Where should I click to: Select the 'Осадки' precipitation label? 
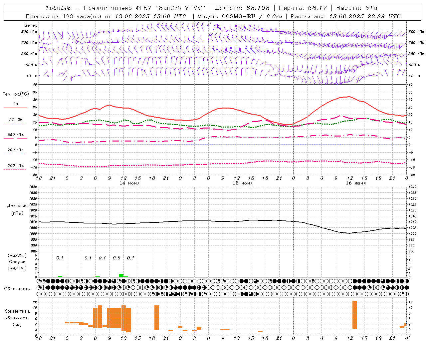click(x=17, y=262)
